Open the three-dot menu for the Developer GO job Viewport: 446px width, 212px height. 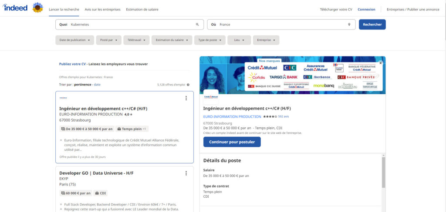(x=186, y=173)
